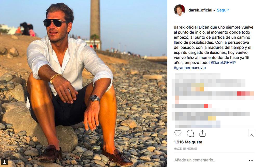
Task: Open the darek_oficial username in the post header
Action: (x=200, y=10)
